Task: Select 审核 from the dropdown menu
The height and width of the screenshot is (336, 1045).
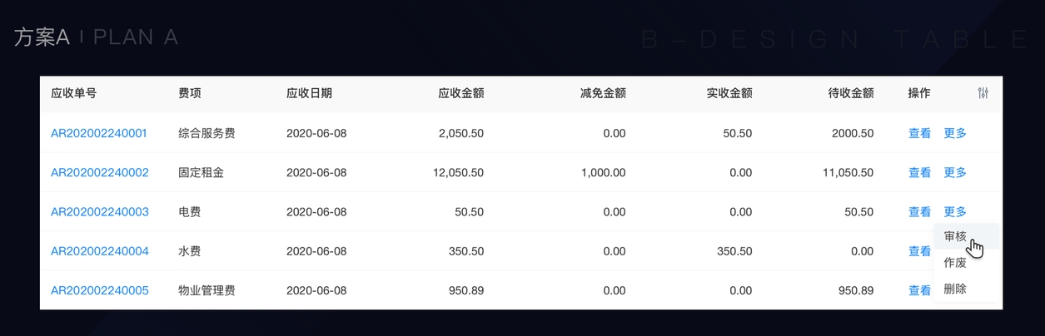Action: pos(955,237)
